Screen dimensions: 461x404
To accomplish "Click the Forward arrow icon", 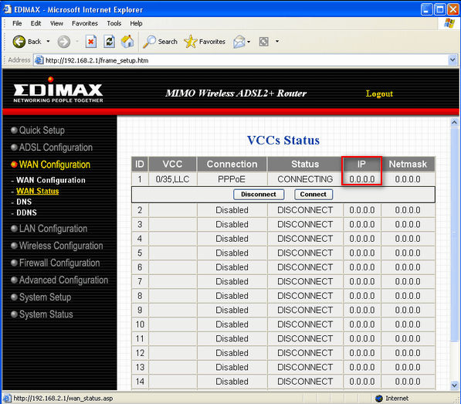I will 64,42.
